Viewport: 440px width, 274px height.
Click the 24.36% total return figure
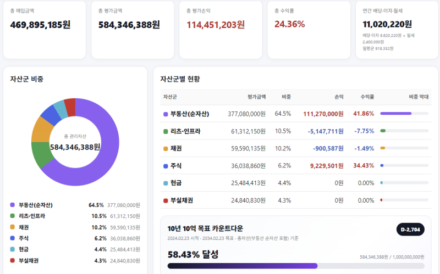290,24
